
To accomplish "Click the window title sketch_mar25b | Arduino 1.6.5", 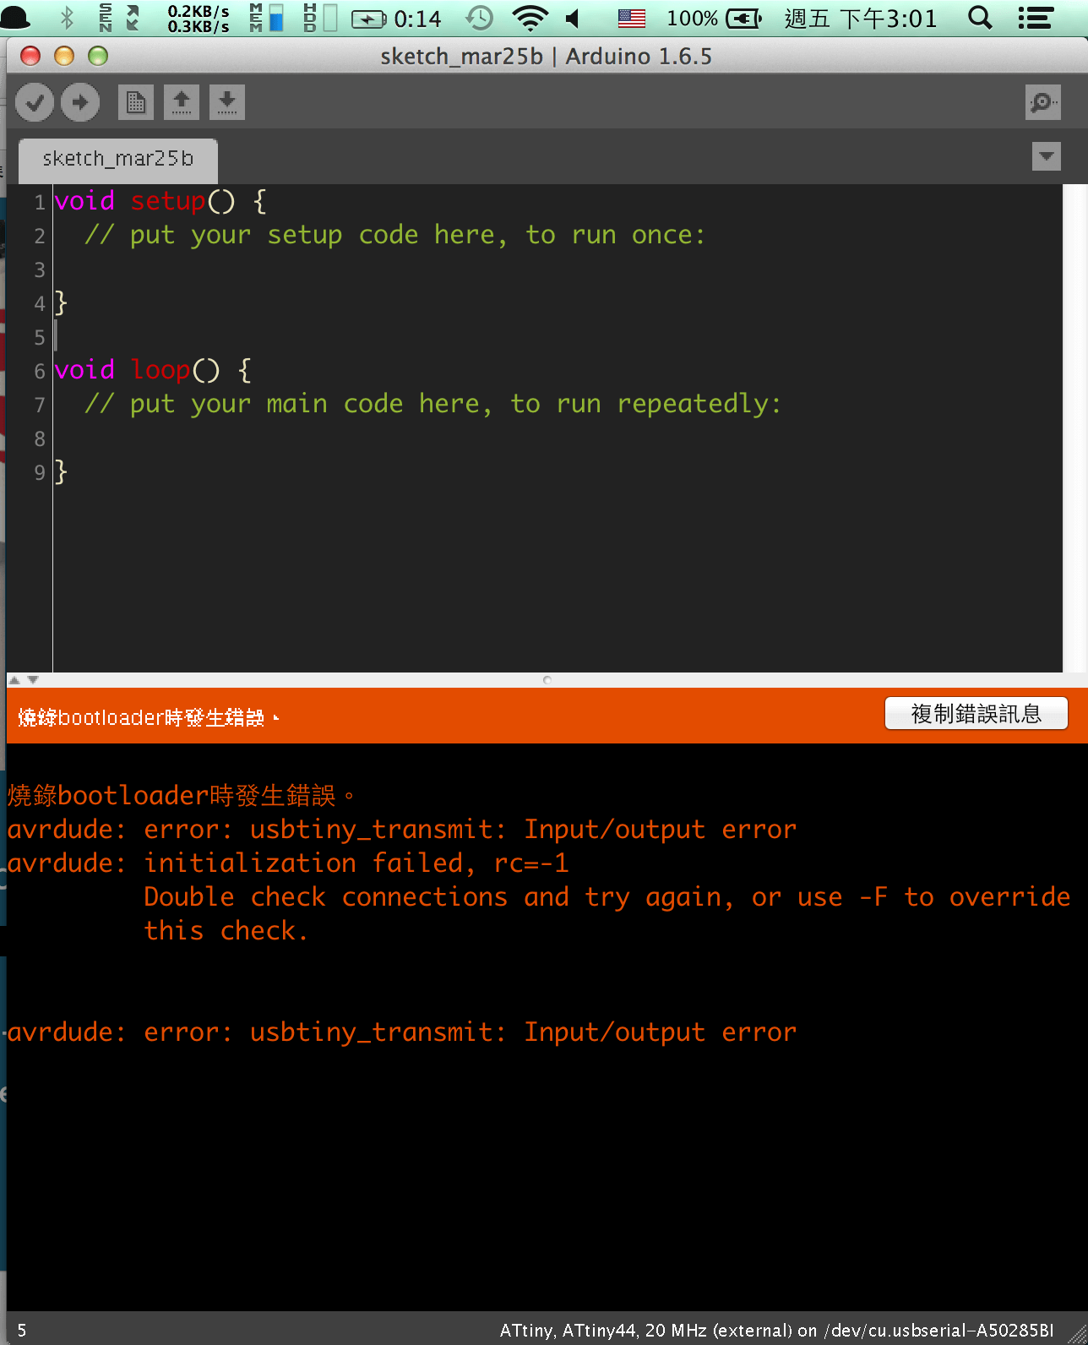I will [x=546, y=57].
